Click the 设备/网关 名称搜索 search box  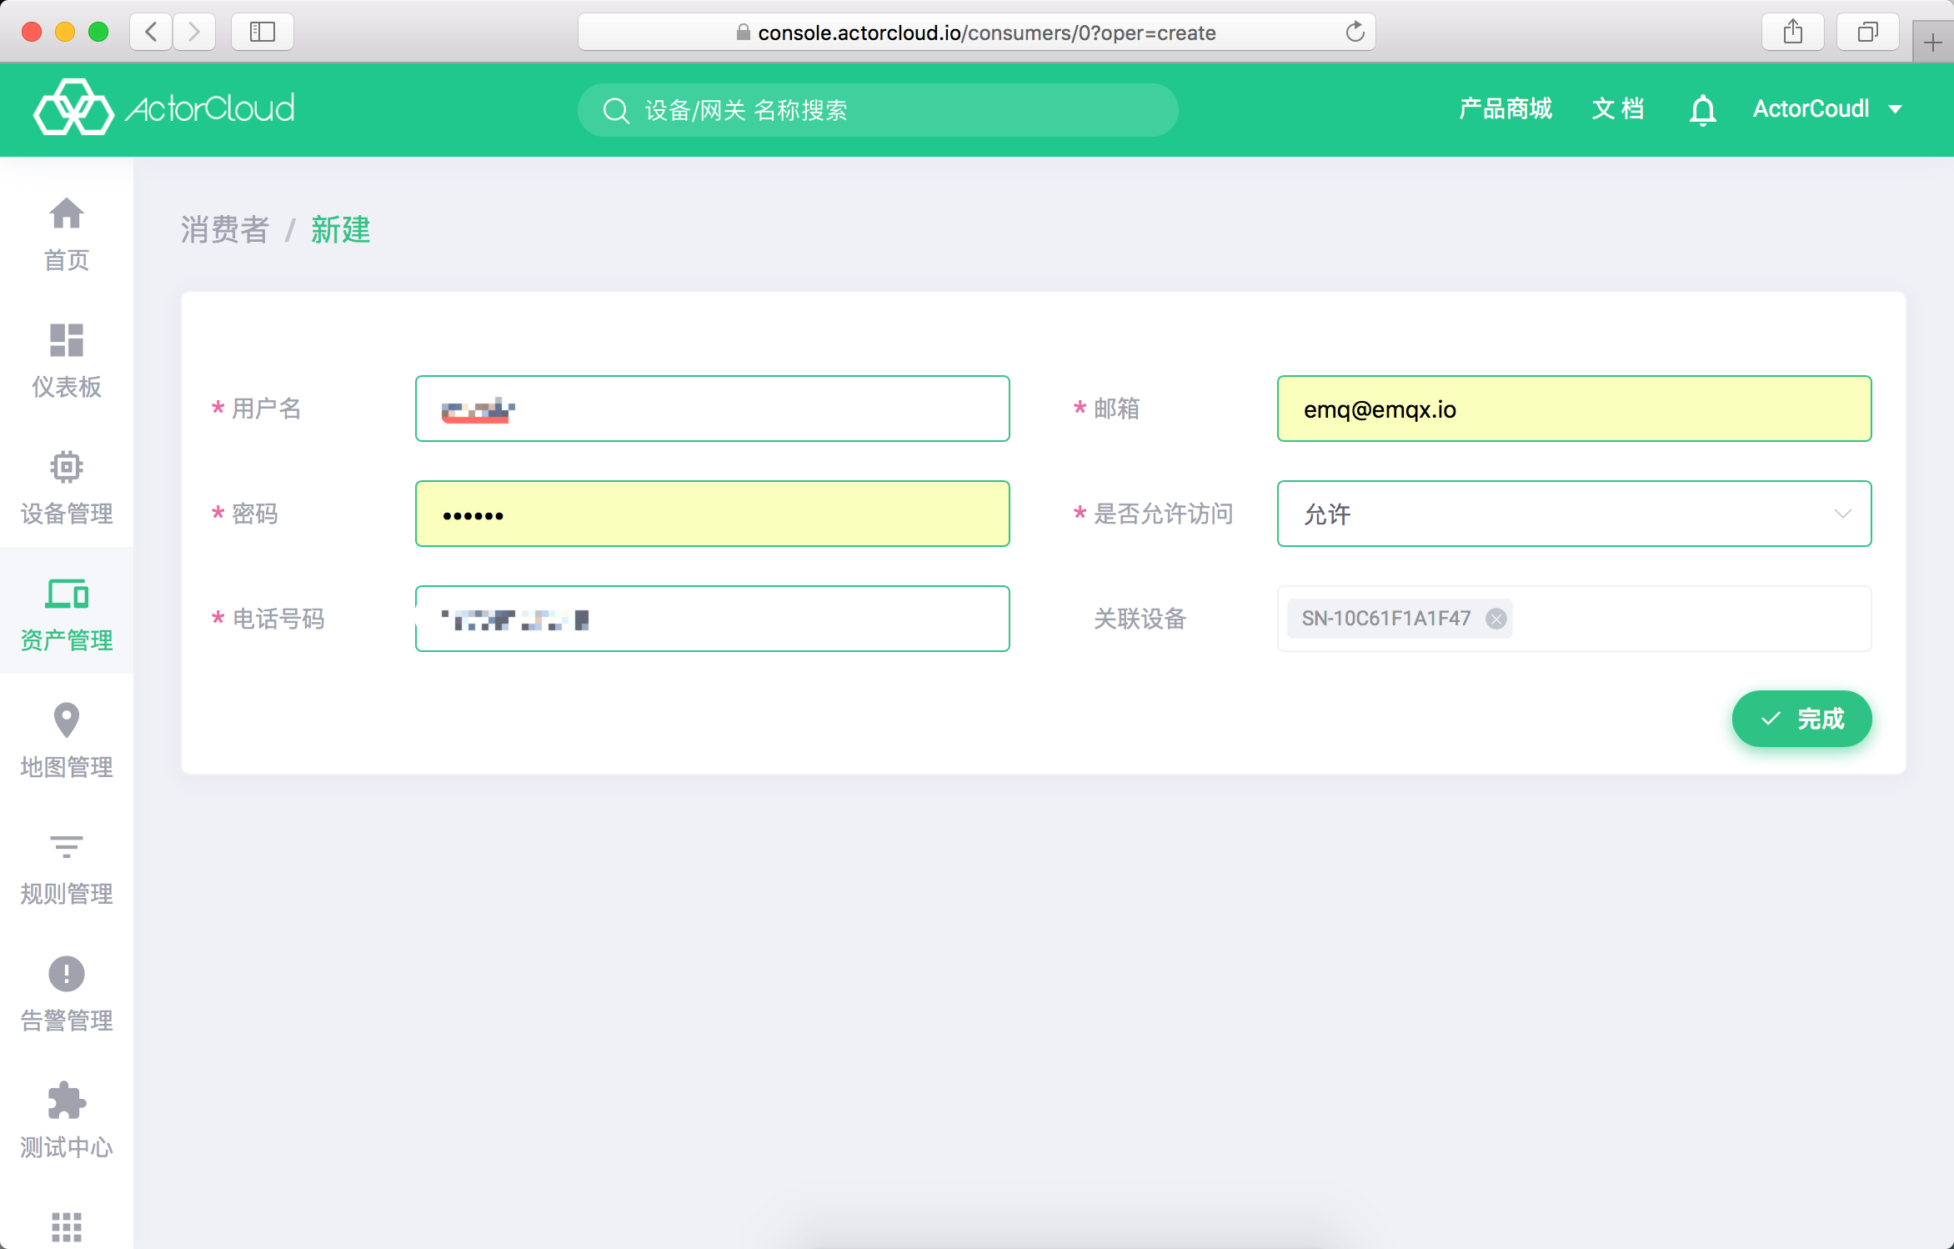click(x=877, y=110)
